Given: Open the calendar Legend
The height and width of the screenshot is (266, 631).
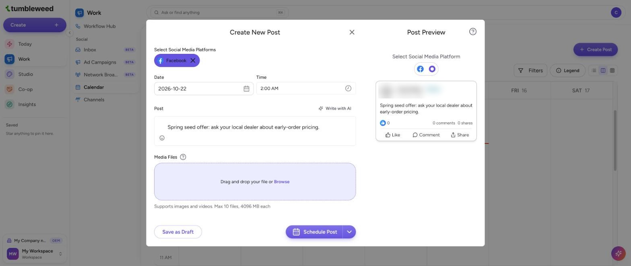Looking at the screenshot, I should pyautogui.click(x=567, y=70).
